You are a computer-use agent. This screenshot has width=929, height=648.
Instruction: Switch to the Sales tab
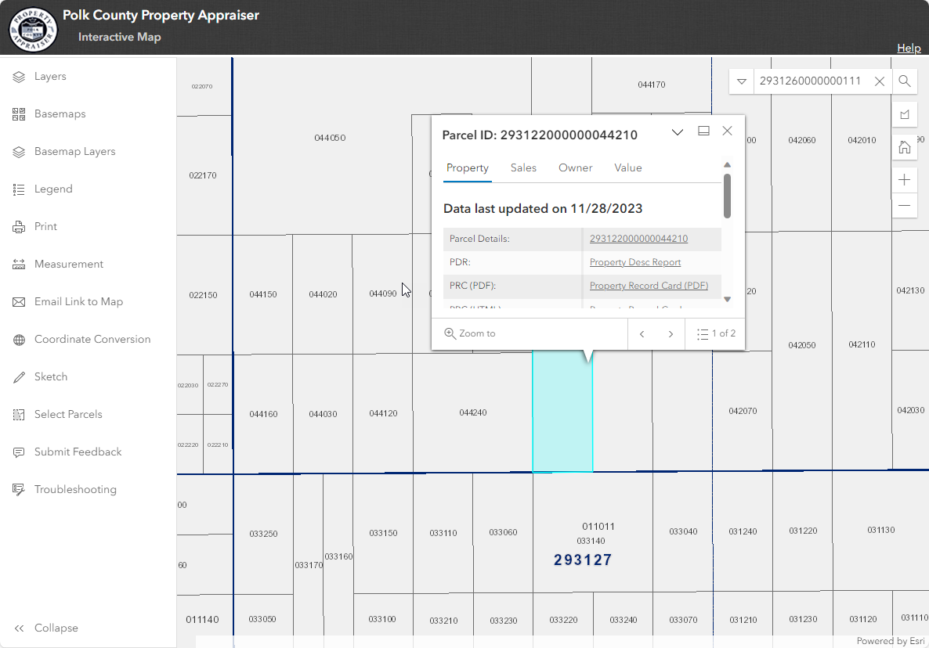click(523, 167)
